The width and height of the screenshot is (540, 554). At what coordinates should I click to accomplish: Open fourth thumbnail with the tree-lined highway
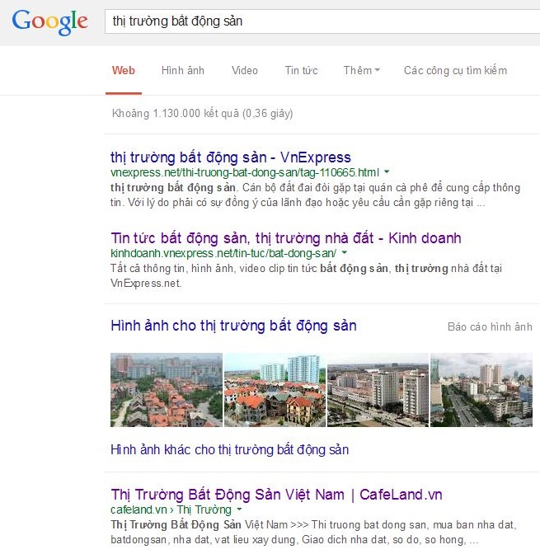[481, 390]
